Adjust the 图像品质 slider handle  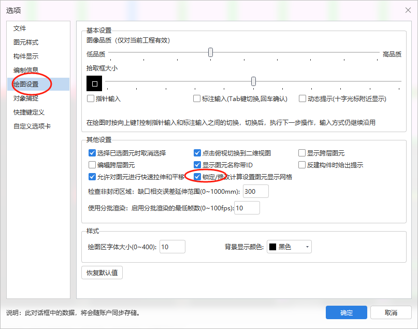[x=211, y=52]
